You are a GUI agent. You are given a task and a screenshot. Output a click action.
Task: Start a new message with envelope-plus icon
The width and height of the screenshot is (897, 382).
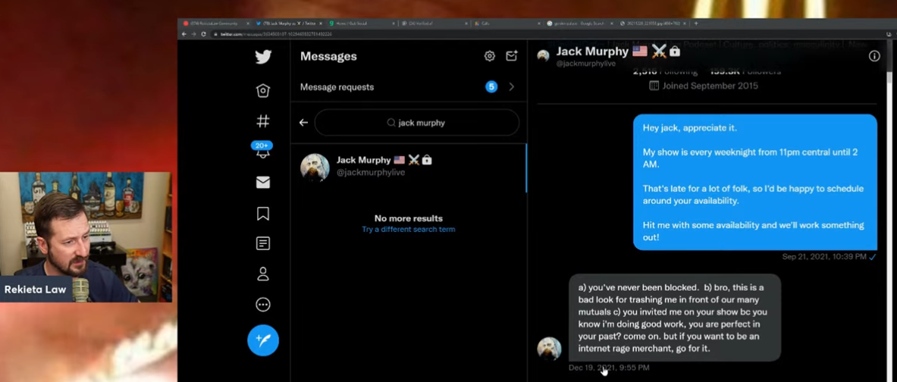[x=511, y=56]
